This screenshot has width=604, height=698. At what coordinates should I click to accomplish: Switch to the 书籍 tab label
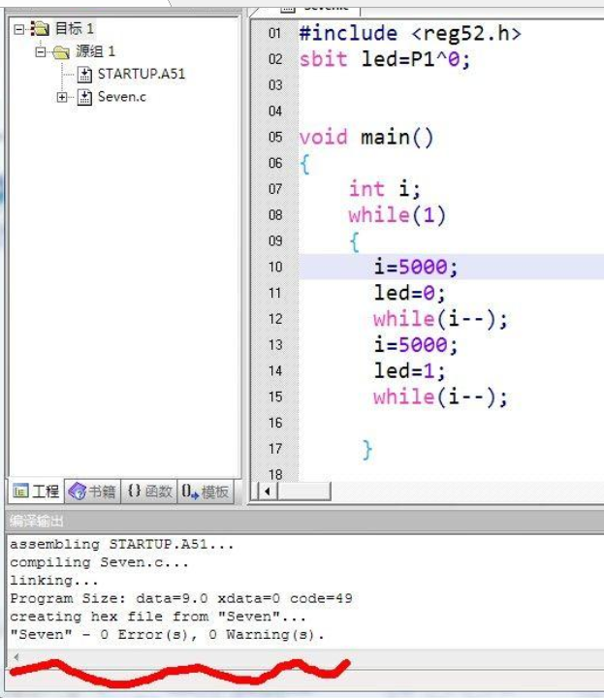(x=102, y=492)
